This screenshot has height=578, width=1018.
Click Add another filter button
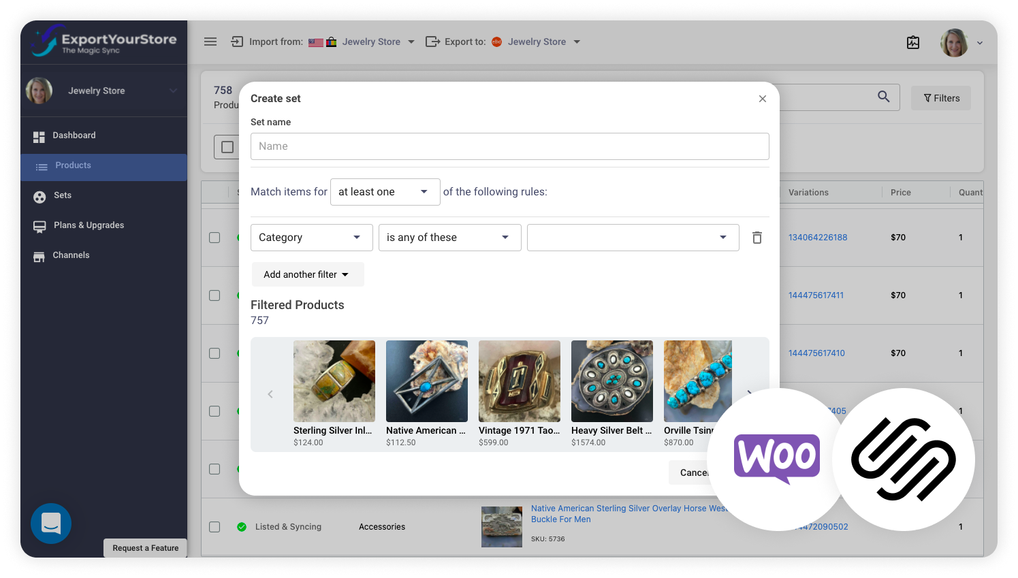[308, 274]
